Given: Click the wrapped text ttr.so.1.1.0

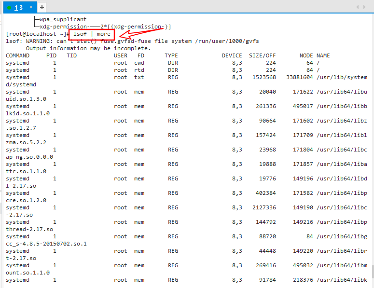Looking at the screenshot, I should point(26,171).
